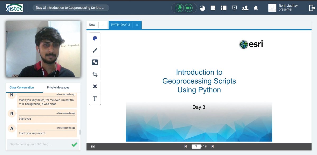
Task: Send message with green checkmark
Action: [74, 144]
